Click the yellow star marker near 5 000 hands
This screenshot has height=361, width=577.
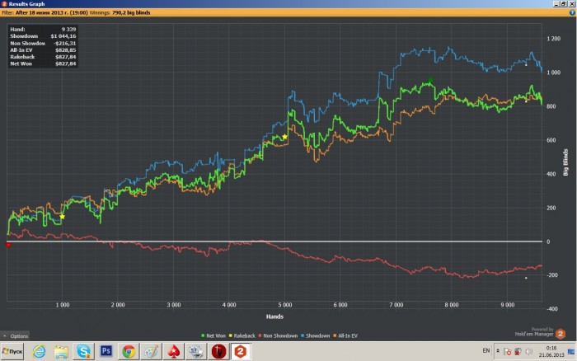[284, 137]
